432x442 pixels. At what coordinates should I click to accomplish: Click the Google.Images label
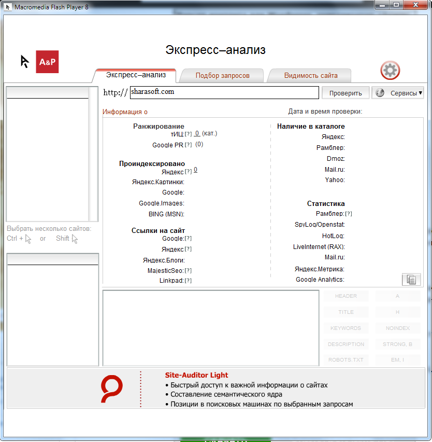click(x=161, y=203)
